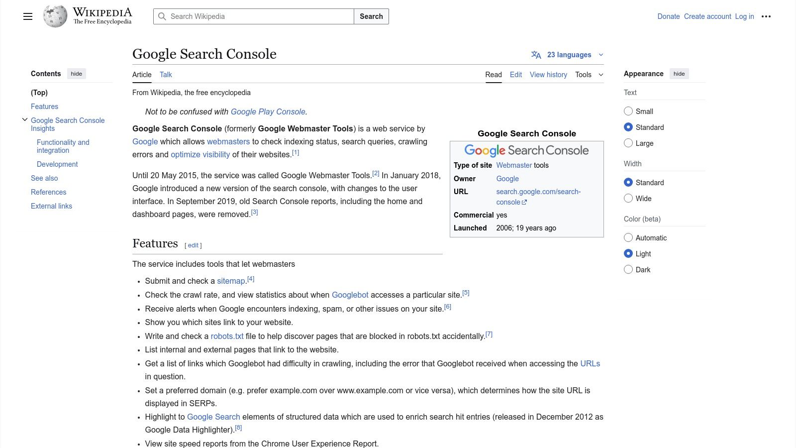
Task: Open the robots.txt link
Action: 227,336
